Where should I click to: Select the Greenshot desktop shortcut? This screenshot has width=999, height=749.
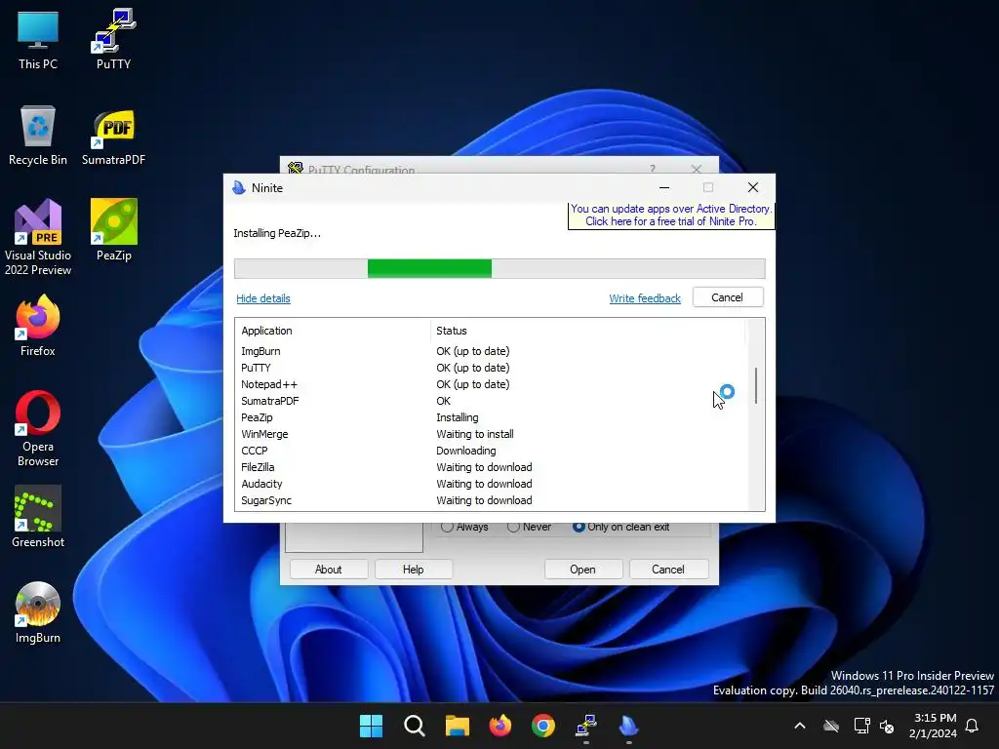pos(38,517)
